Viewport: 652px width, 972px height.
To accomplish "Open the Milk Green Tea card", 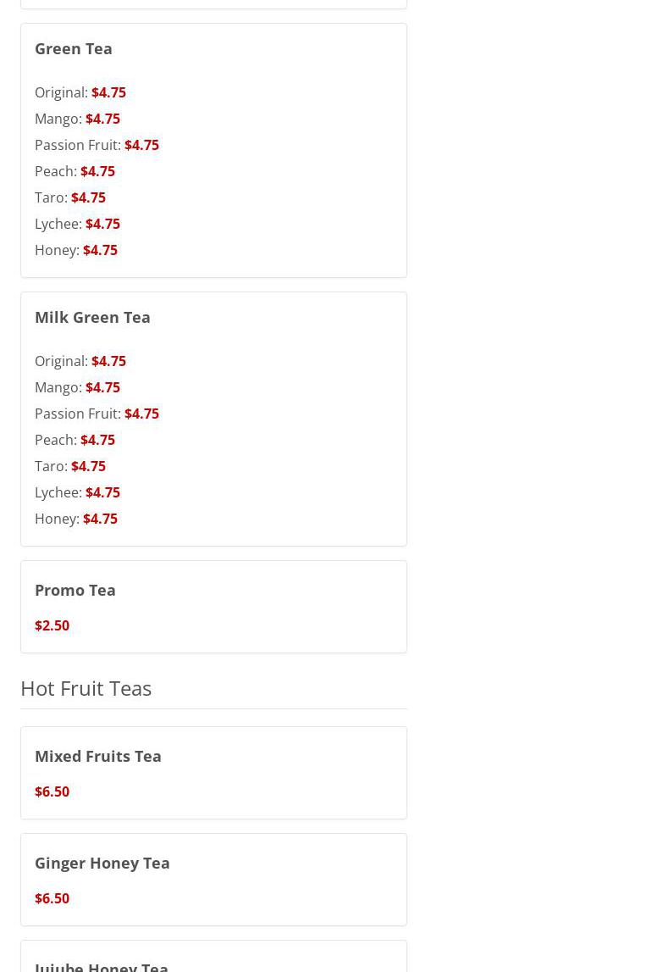I will [213, 419].
